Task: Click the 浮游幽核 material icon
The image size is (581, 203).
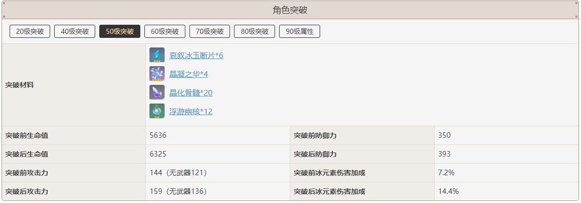Action: (x=157, y=111)
